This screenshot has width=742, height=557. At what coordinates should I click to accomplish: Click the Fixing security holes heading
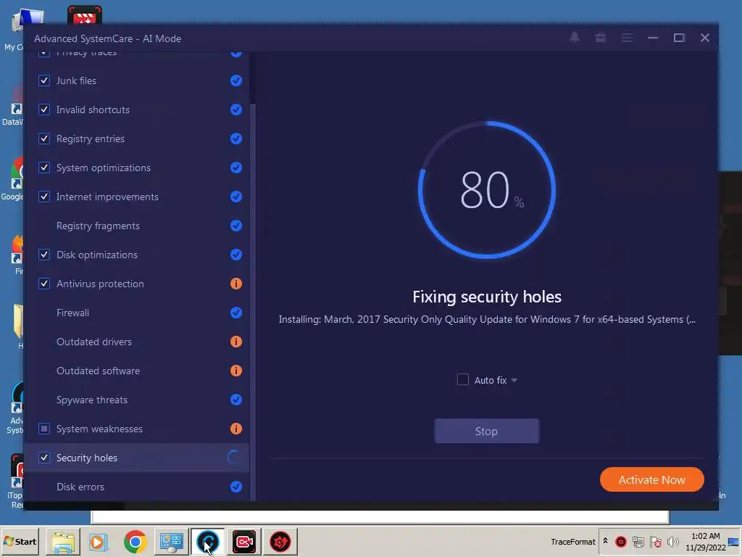486,297
